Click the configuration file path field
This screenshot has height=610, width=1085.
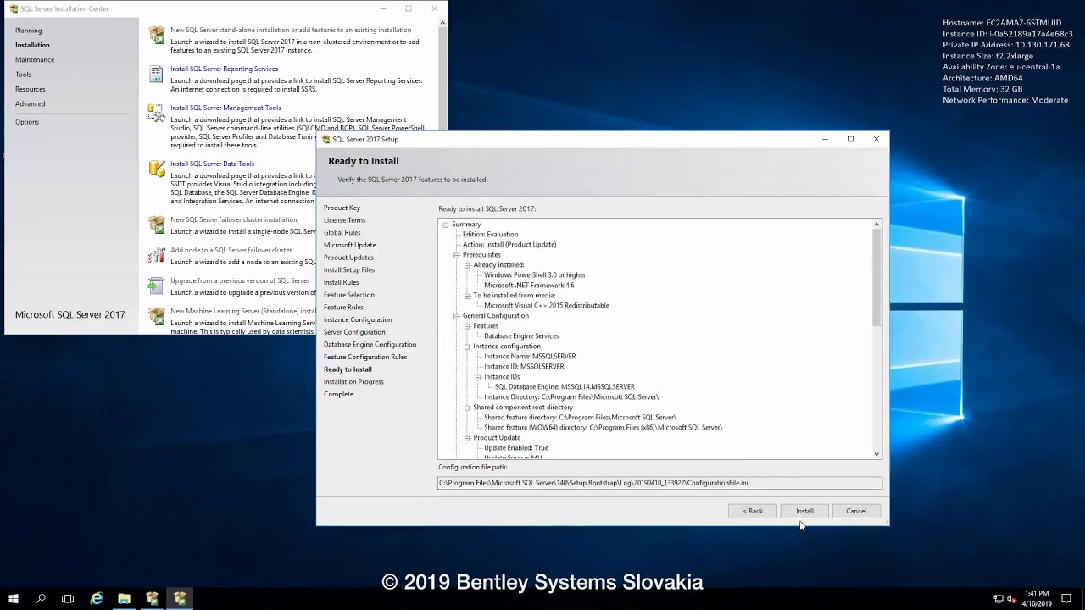tap(659, 483)
